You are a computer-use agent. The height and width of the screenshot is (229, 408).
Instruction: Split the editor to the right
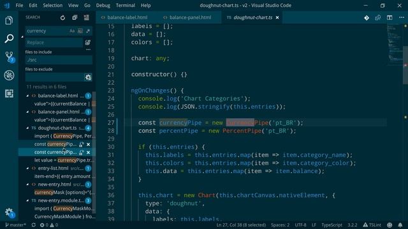tap(390, 18)
